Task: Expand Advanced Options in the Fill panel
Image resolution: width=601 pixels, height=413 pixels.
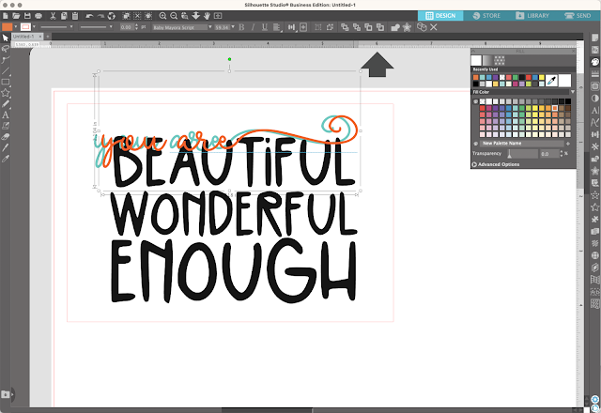Action: point(475,163)
